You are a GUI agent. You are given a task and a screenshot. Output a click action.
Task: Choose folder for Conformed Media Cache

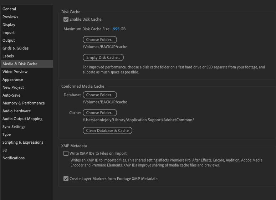tap(99, 113)
